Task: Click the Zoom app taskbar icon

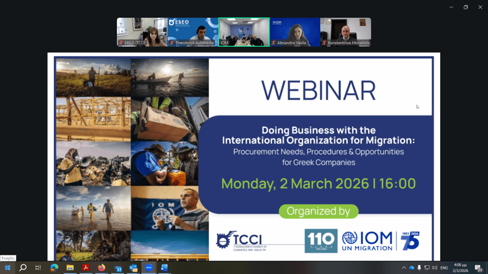Action: (x=149, y=268)
